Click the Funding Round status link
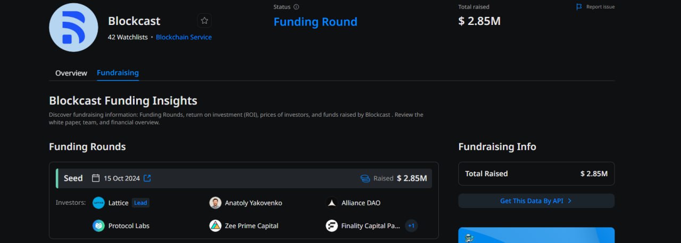The image size is (681, 243). 315,22
